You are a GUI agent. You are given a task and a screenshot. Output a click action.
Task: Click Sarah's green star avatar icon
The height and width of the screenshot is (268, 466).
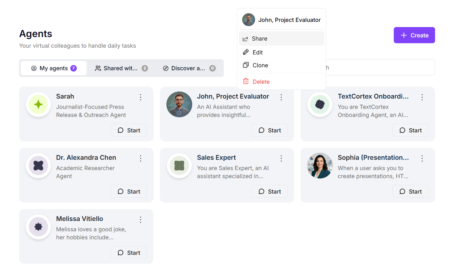(x=38, y=104)
